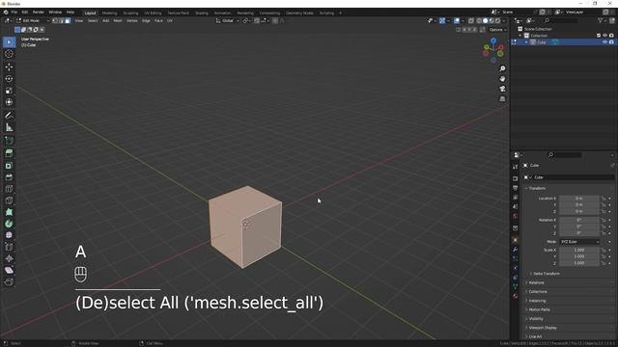Open the UV menu in header

point(170,20)
